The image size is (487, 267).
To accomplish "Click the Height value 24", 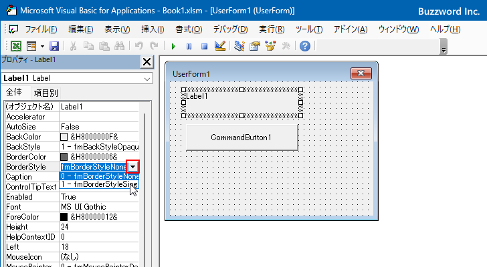I will 99,227.
